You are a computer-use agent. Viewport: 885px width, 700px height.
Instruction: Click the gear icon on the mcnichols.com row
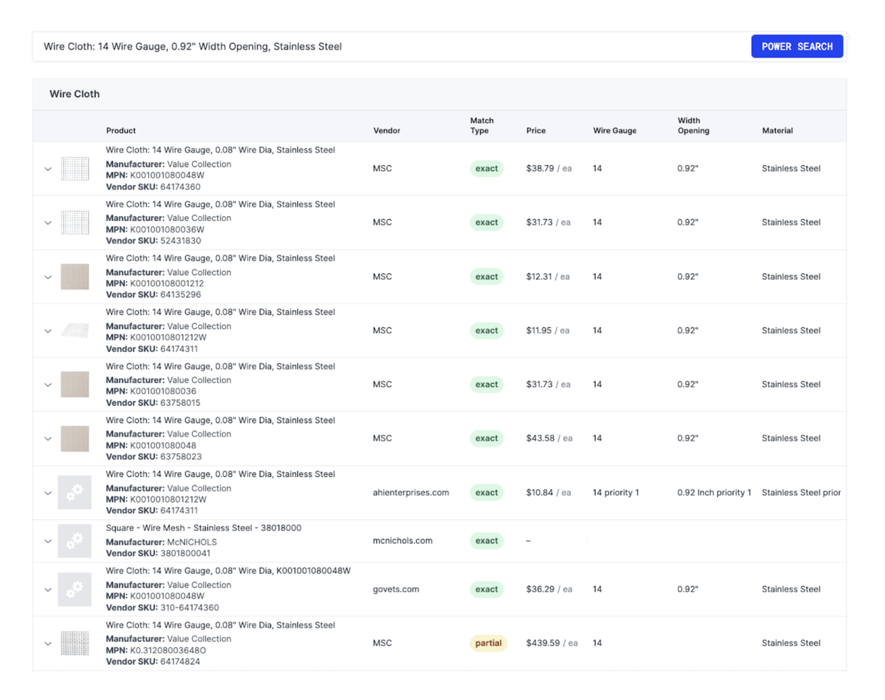74,541
